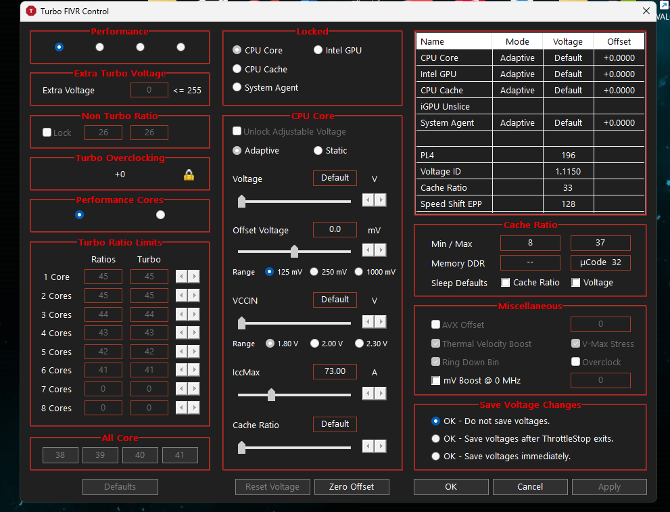Decrease the 3 Cores turbo ratio arrow

[x=182, y=314]
